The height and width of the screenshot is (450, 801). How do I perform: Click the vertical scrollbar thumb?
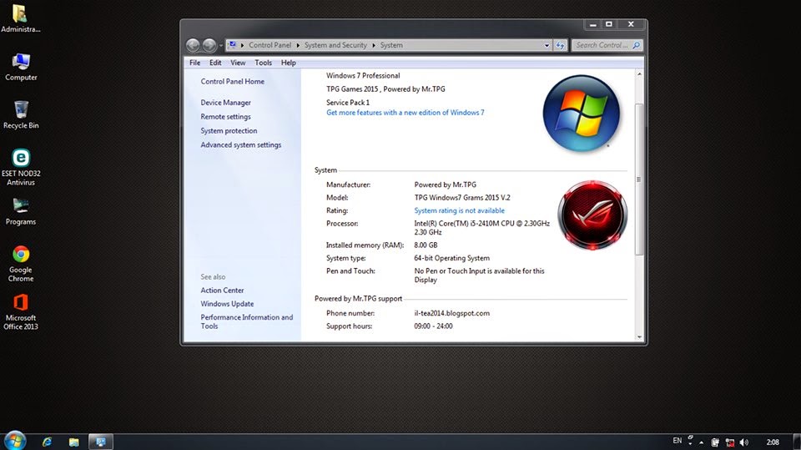pyautogui.click(x=639, y=179)
